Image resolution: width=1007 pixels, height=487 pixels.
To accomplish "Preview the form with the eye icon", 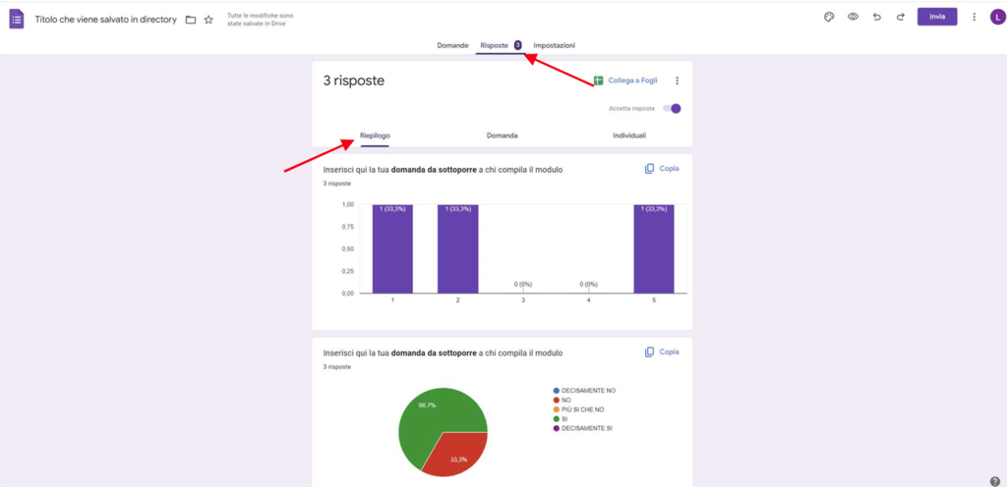I will click(x=853, y=17).
